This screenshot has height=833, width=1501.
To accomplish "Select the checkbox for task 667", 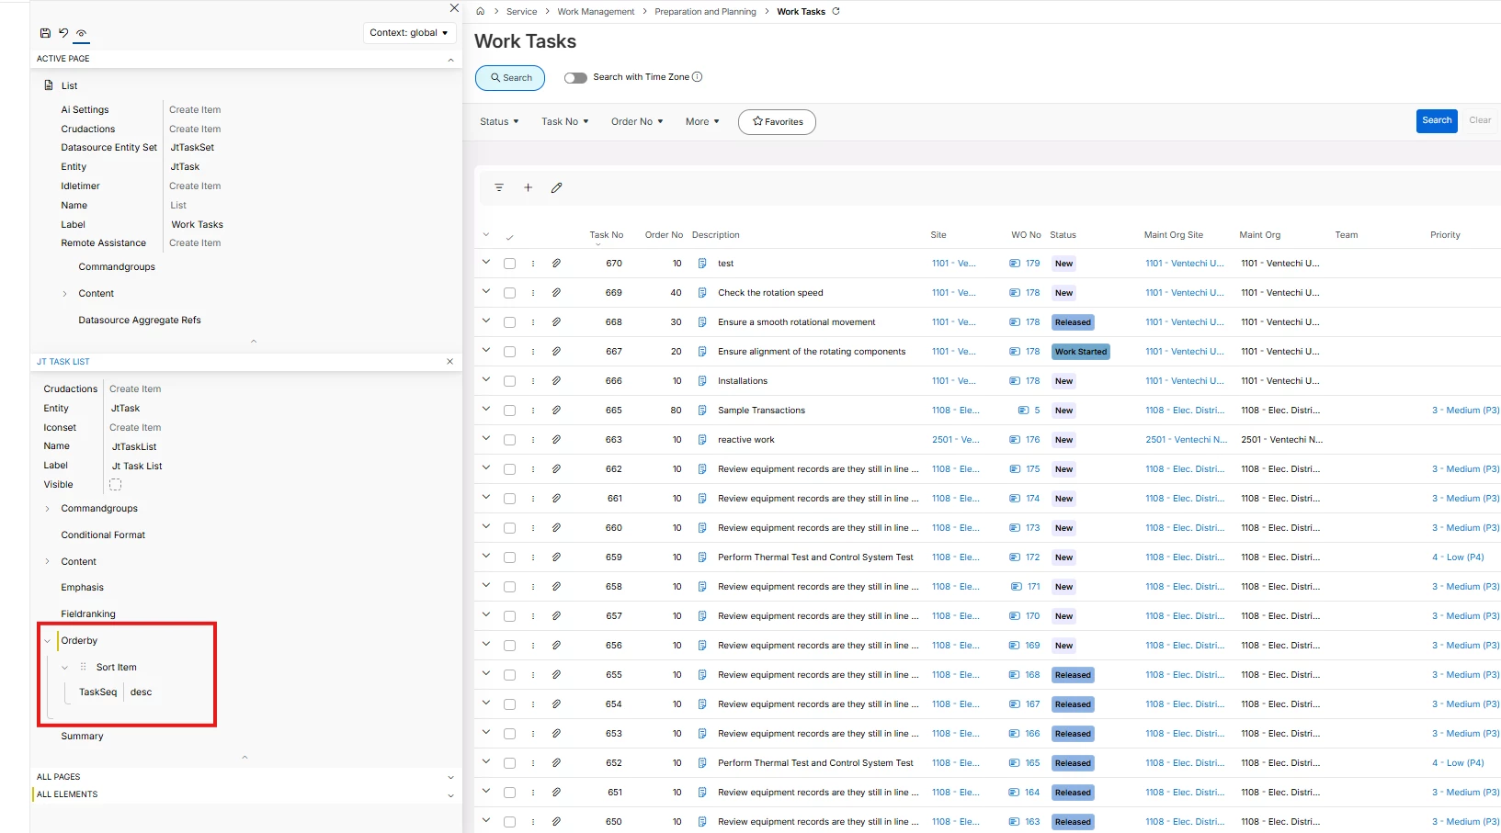I will [510, 352].
